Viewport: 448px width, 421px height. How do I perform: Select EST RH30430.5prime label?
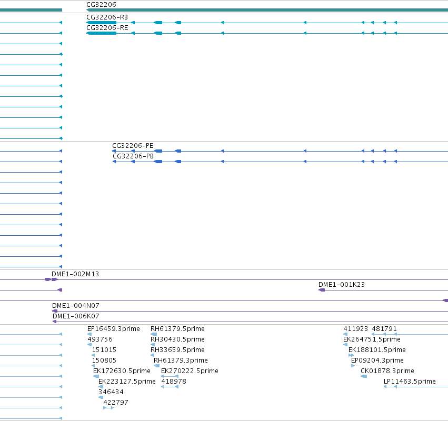178,339
